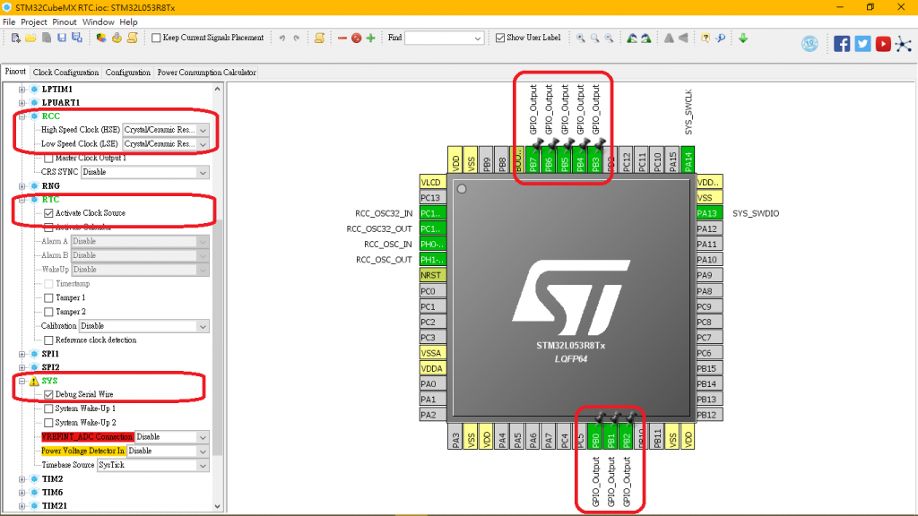Click the middle magnifier zoom icon
This screenshot has height=516, width=918.
(595, 38)
